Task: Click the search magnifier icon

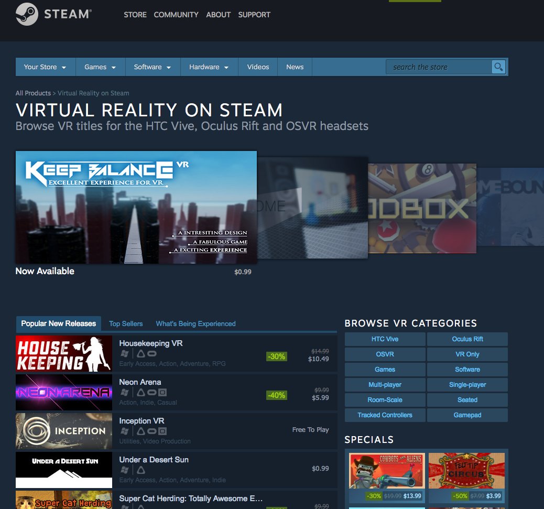Action: tap(498, 67)
